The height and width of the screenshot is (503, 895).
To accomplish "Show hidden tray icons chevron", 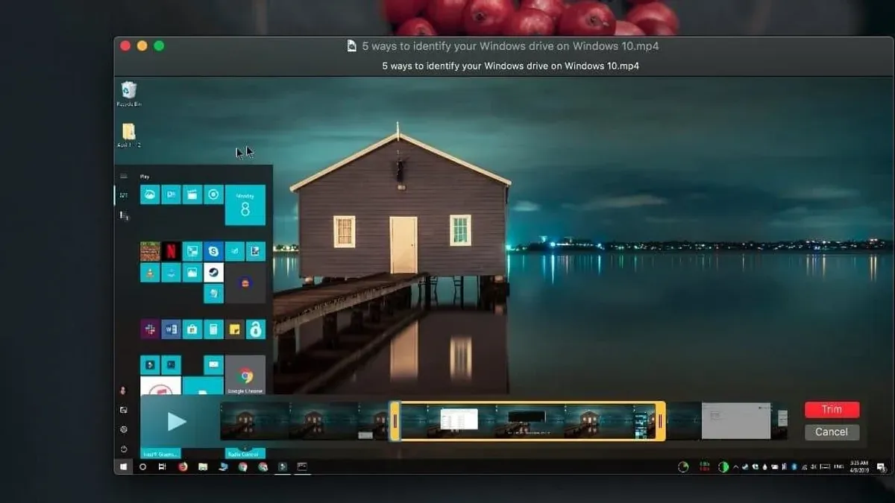I will coord(736,467).
